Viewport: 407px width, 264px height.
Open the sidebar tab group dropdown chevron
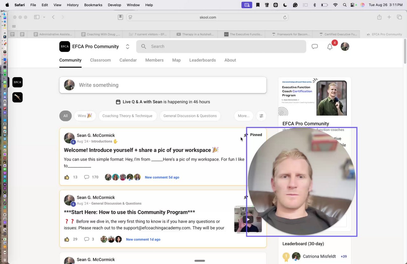44,17
